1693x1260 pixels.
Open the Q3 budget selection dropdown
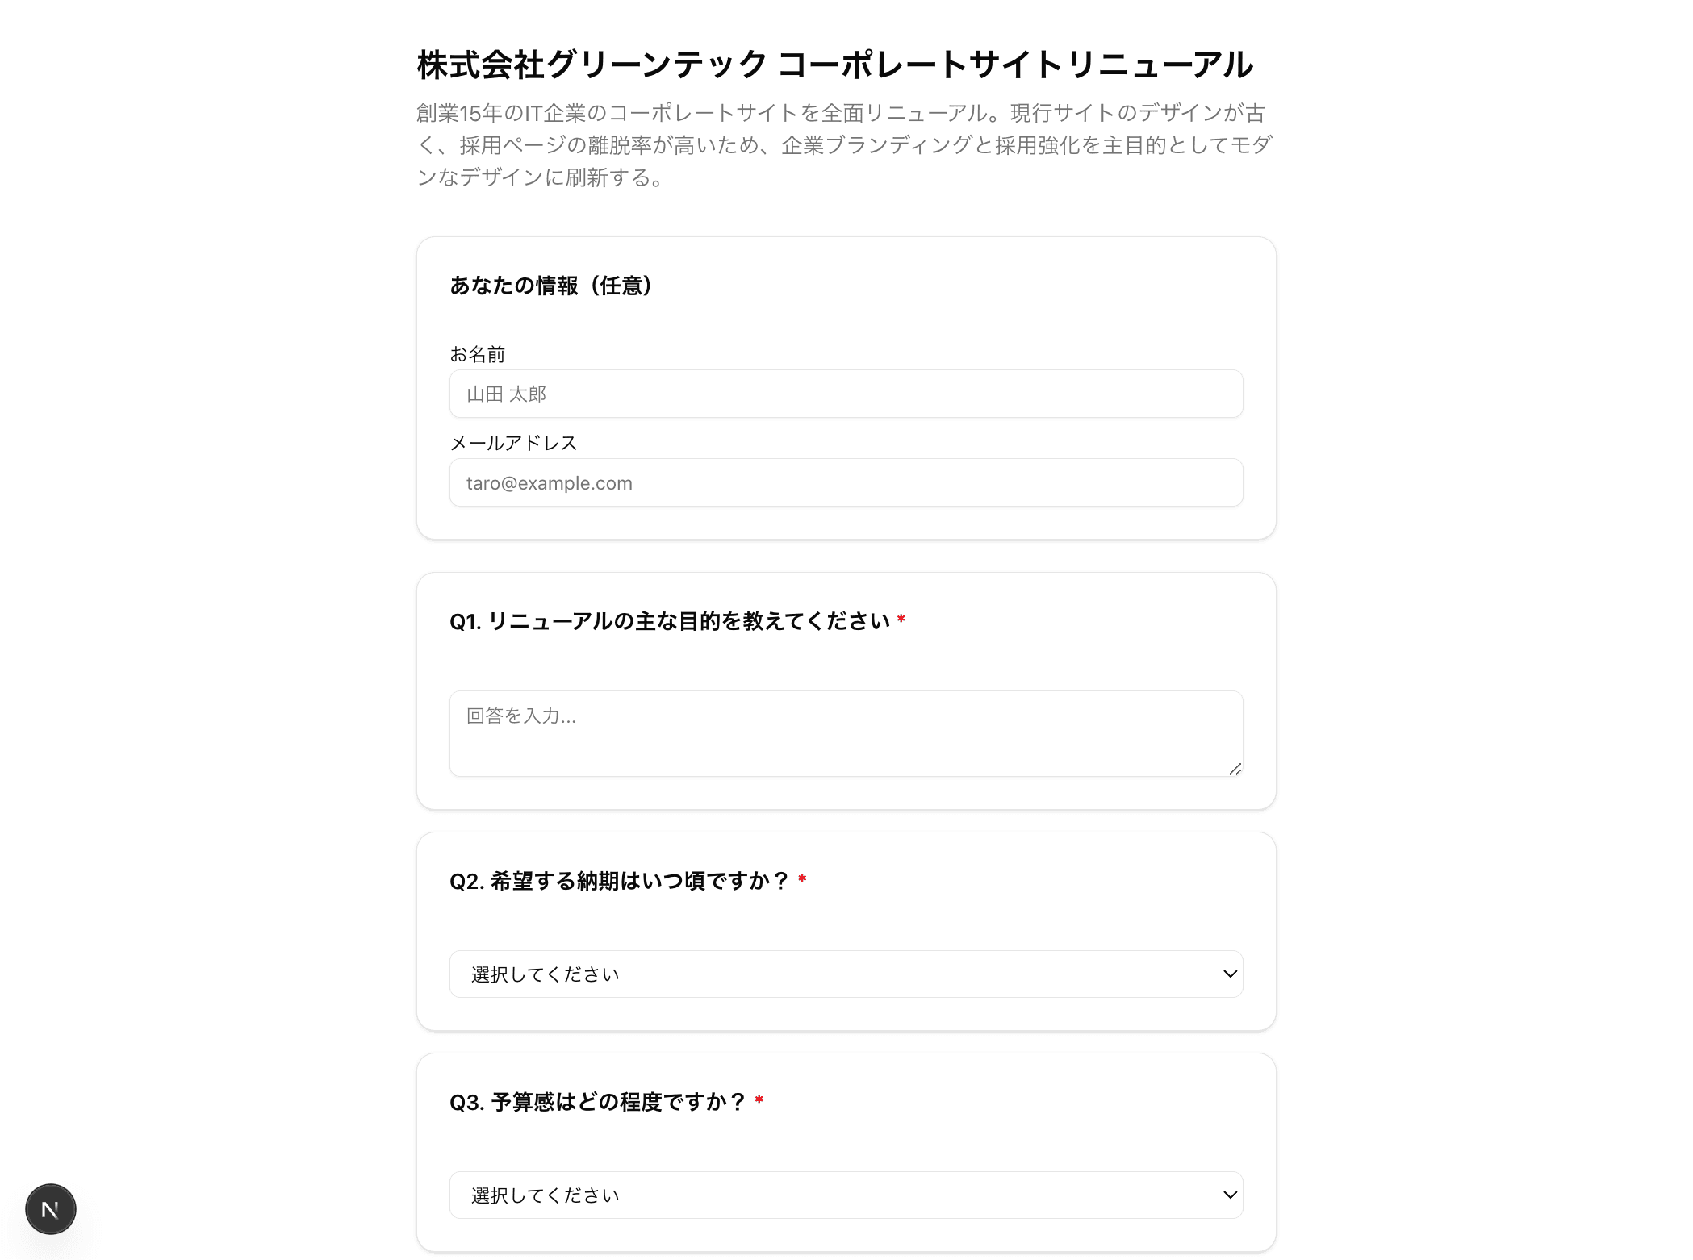pos(846,1195)
